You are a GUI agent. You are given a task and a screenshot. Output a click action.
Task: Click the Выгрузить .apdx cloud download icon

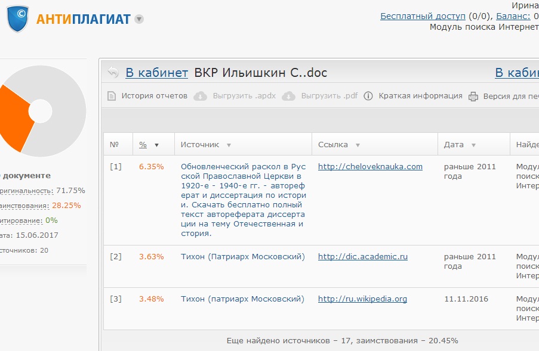[x=201, y=96]
